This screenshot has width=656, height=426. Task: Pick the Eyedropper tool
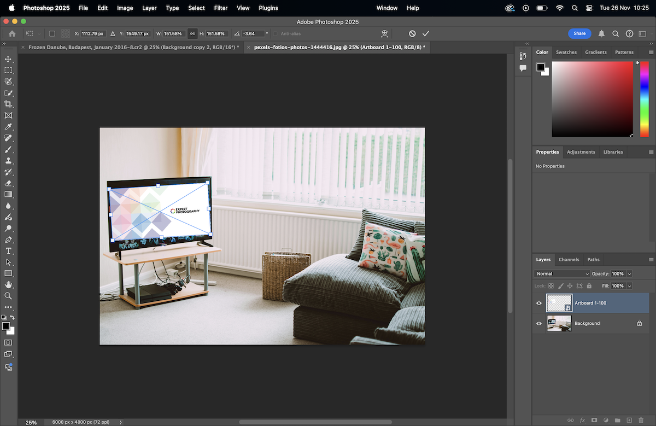(x=8, y=126)
